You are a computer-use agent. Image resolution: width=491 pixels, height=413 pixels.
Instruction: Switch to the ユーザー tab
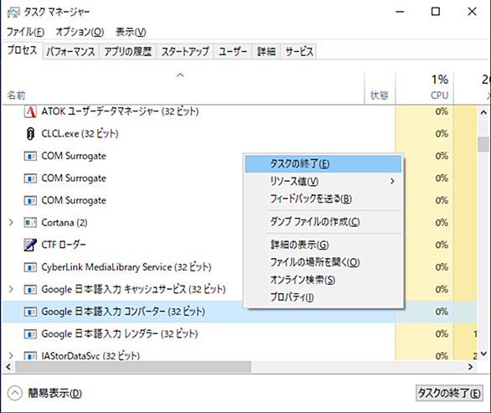[233, 51]
